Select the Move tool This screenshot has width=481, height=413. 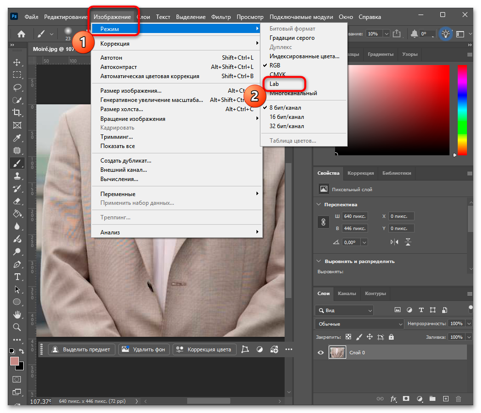click(17, 62)
